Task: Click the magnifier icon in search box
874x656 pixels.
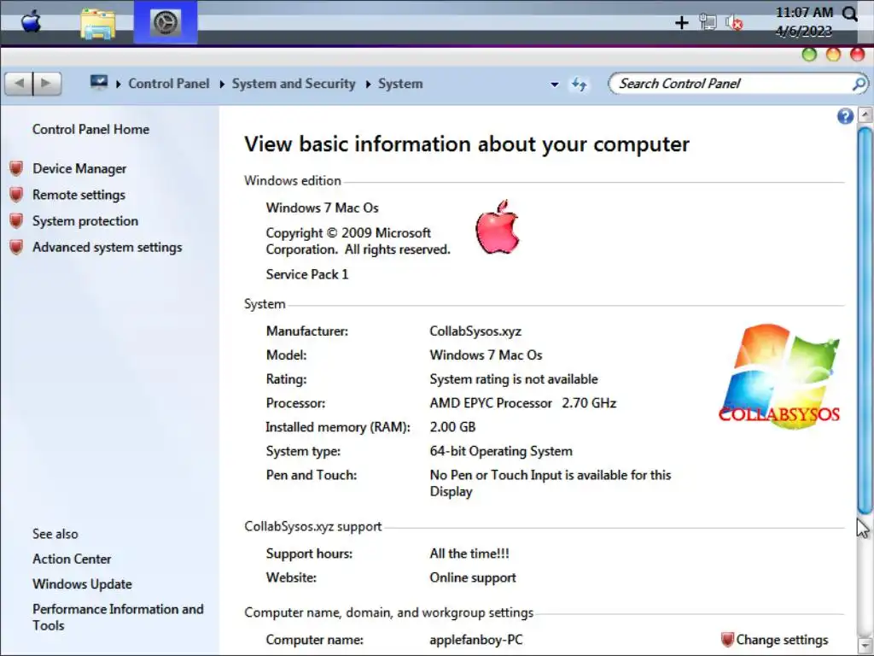Action: pos(859,84)
